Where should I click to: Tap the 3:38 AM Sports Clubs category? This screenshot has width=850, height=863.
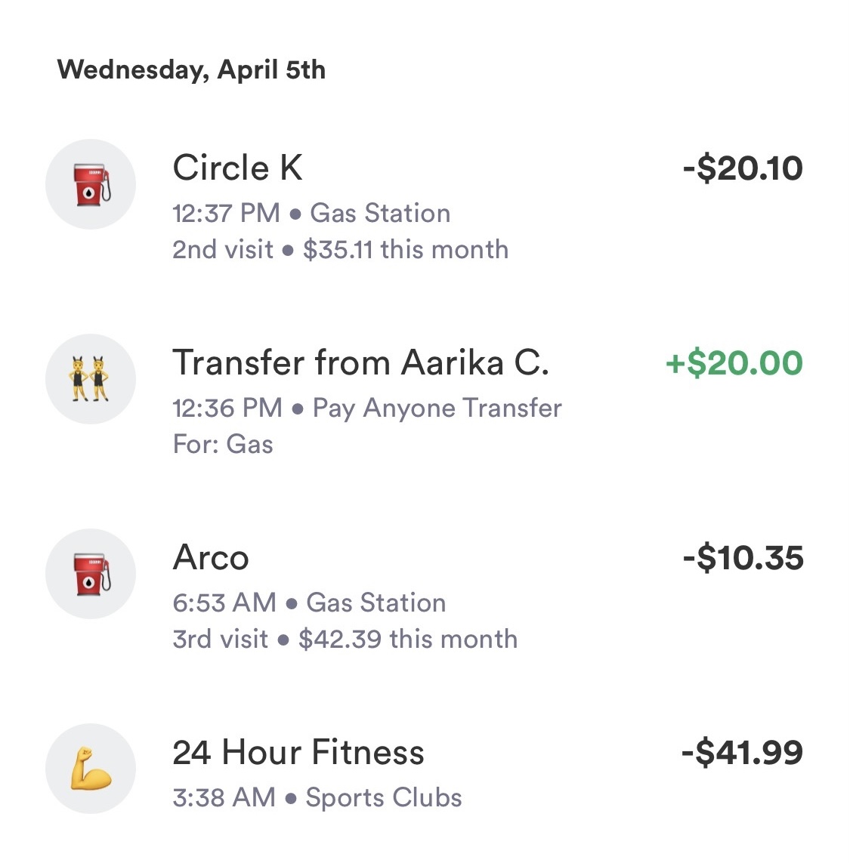point(317,798)
